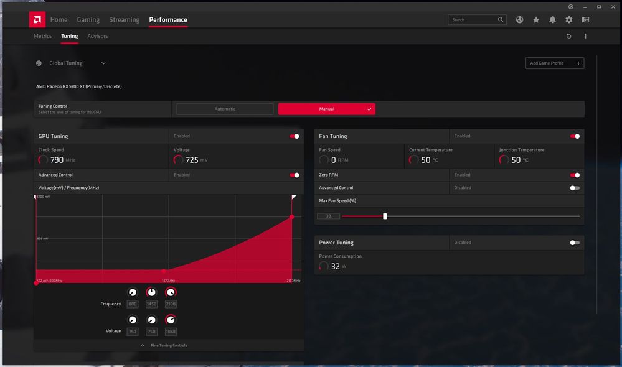The height and width of the screenshot is (367, 622).
Task: Click the GPU Voltage gauge dial
Action: click(178, 160)
